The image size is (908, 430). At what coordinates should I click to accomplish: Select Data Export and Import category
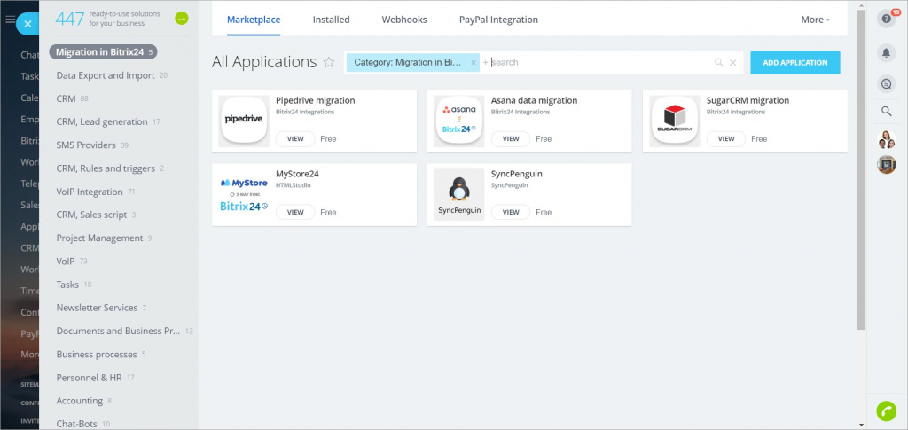point(112,75)
